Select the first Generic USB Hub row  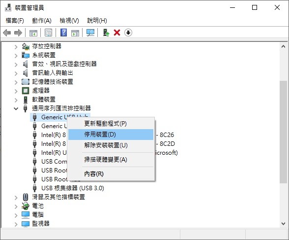pos(60,117)
